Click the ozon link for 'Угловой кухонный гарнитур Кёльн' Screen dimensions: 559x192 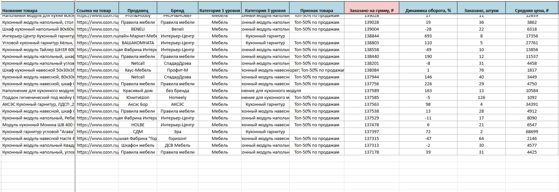tap(97, 43)
